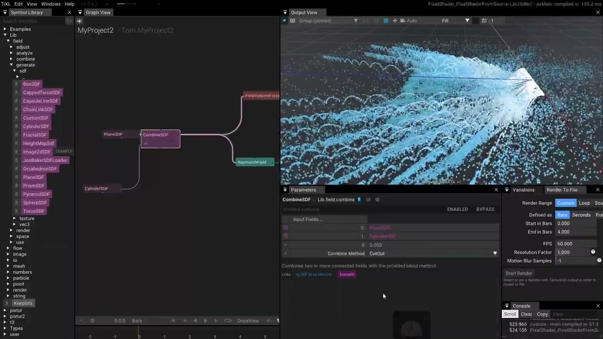Select Loop render range
This screenshot has height=339, width=603.
[x=584, y=203]
